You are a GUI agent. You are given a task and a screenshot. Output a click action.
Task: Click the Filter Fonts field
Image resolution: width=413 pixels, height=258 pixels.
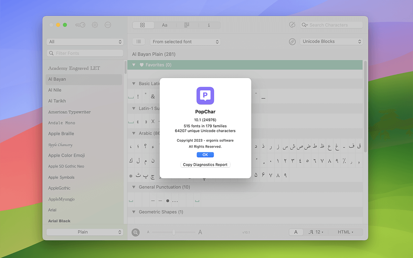coord(85,53)
